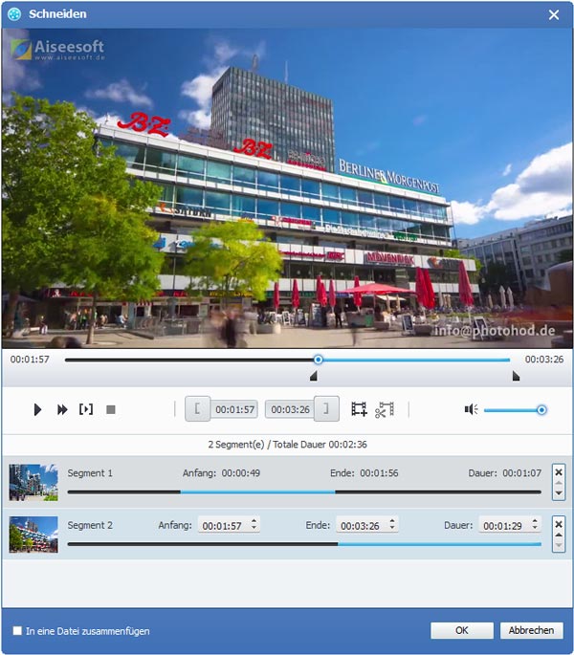Screen dimensions: 574x655
Task: Set segment end with right bracket button
Action: tap(326, 408)
